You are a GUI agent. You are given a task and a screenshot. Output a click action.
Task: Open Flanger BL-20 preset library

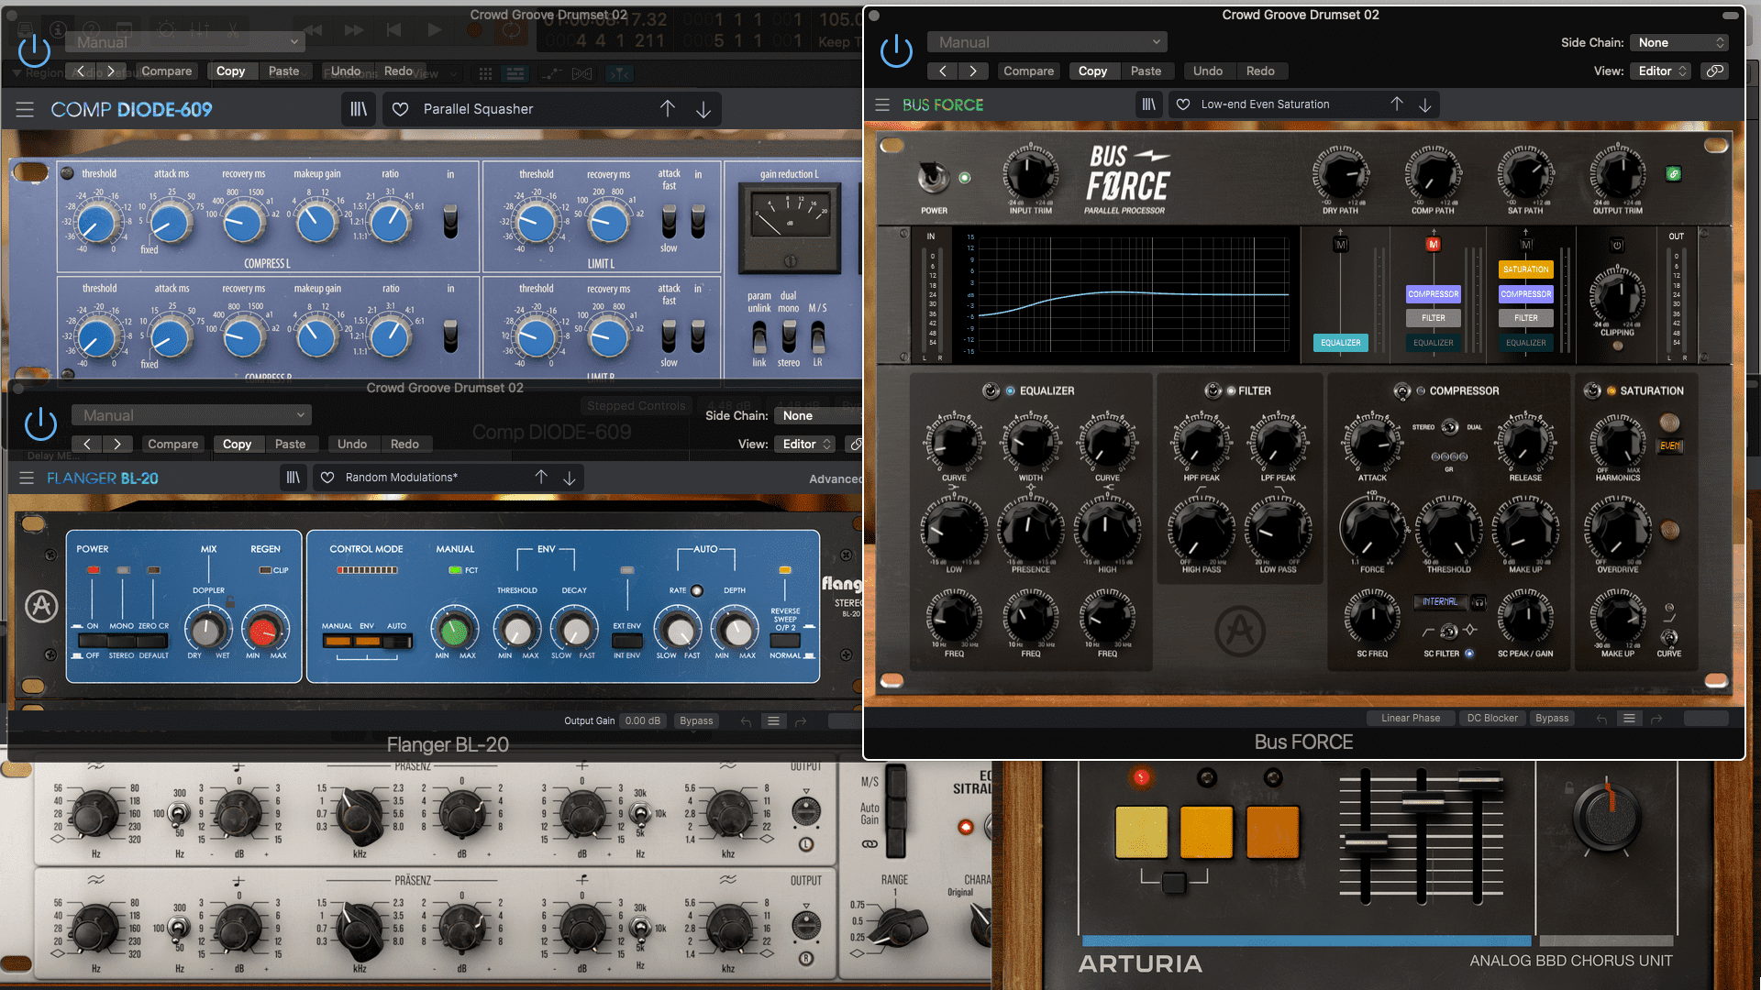pos(293,478)
